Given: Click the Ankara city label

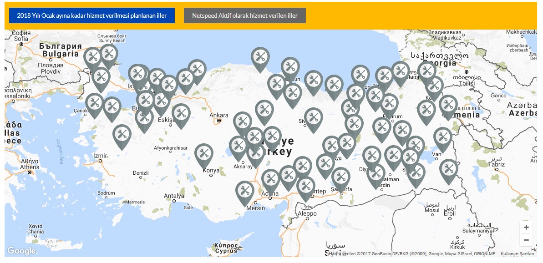Looking at the screenshot, I should pos(219,115).
